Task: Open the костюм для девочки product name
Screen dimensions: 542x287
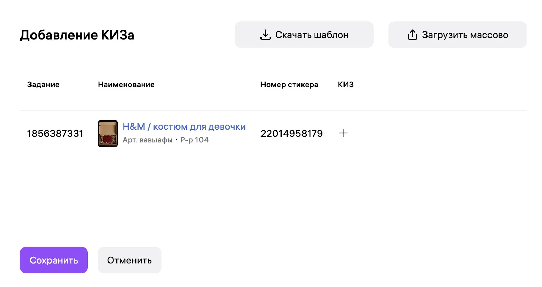Action: [199, 127]
